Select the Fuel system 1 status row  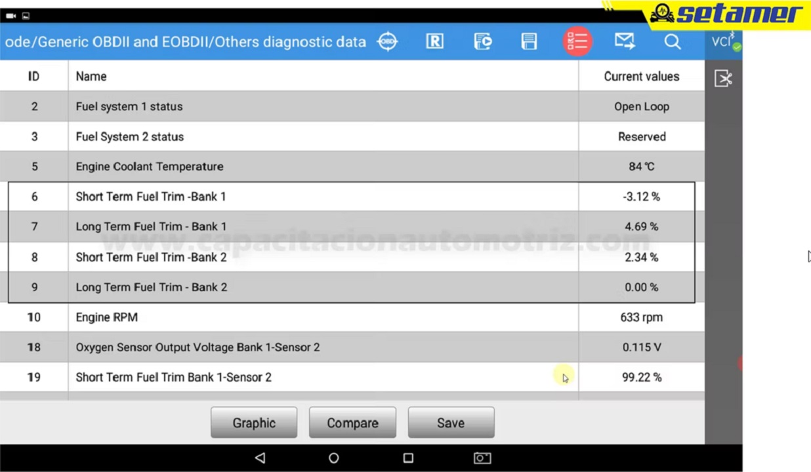[x=352, y=106]
